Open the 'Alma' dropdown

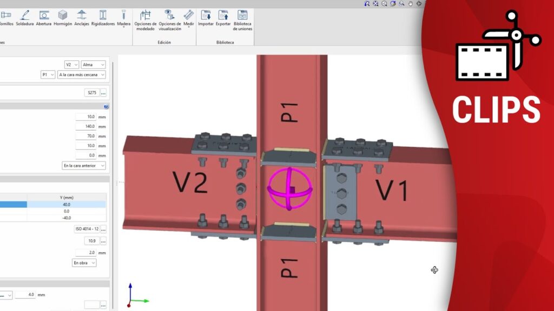[x=93, y=65]
